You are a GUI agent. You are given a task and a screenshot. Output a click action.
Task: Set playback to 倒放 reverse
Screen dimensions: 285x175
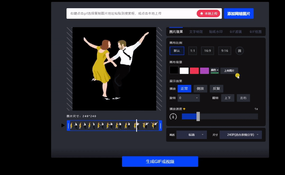[x=200, y=89]
